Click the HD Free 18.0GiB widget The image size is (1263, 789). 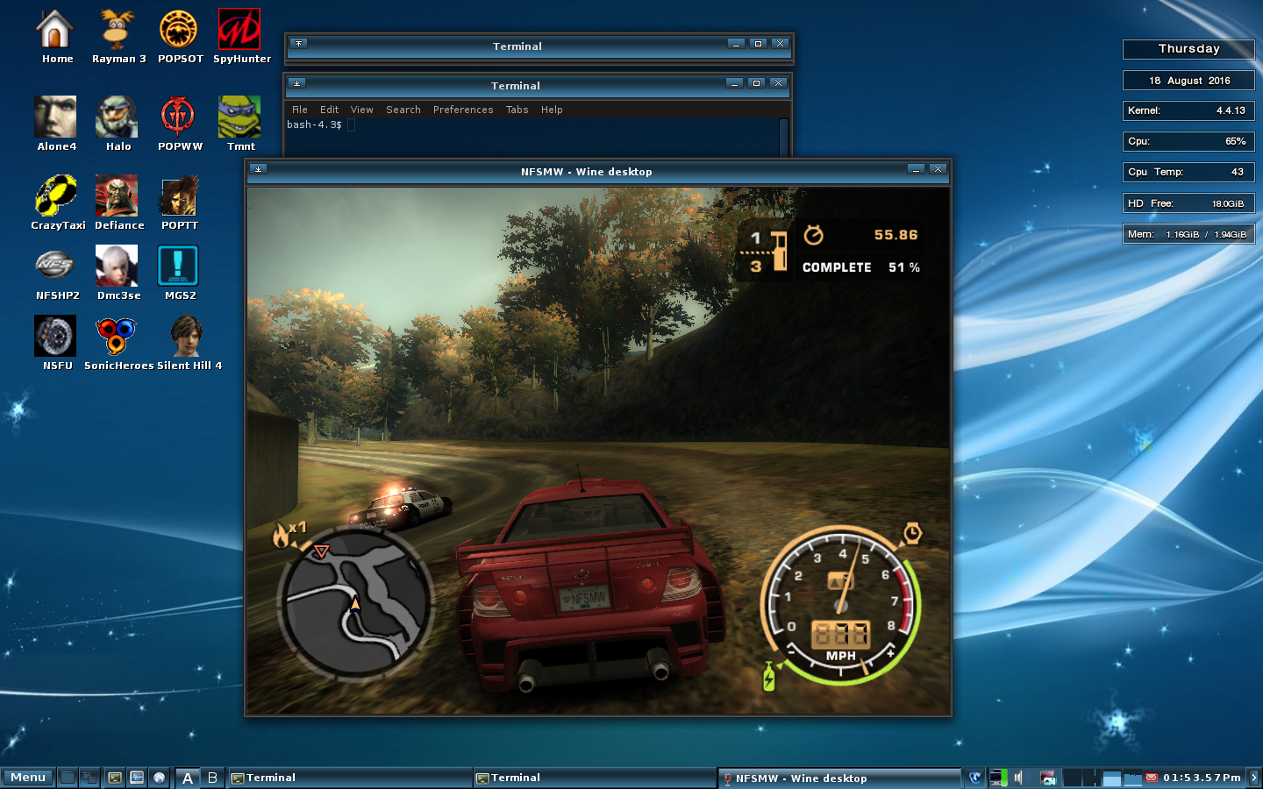pos(1188,203)
